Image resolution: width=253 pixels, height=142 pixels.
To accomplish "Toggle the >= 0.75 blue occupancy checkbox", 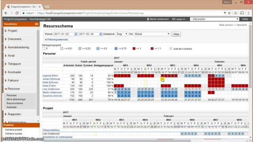I will pyautogui.click(x=116, y=49).
